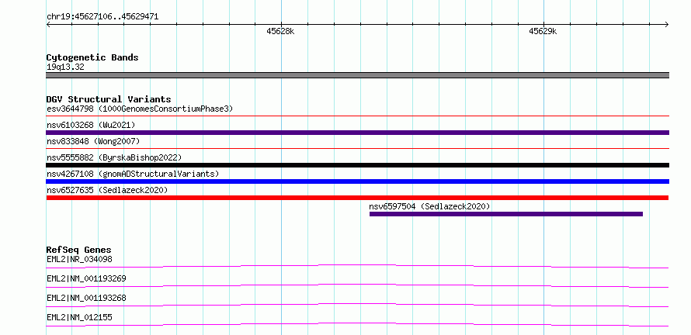Open variant nsv833848 (Wong2007) label
The height and width of the screenshot is (335, 691).
point(93,141)
